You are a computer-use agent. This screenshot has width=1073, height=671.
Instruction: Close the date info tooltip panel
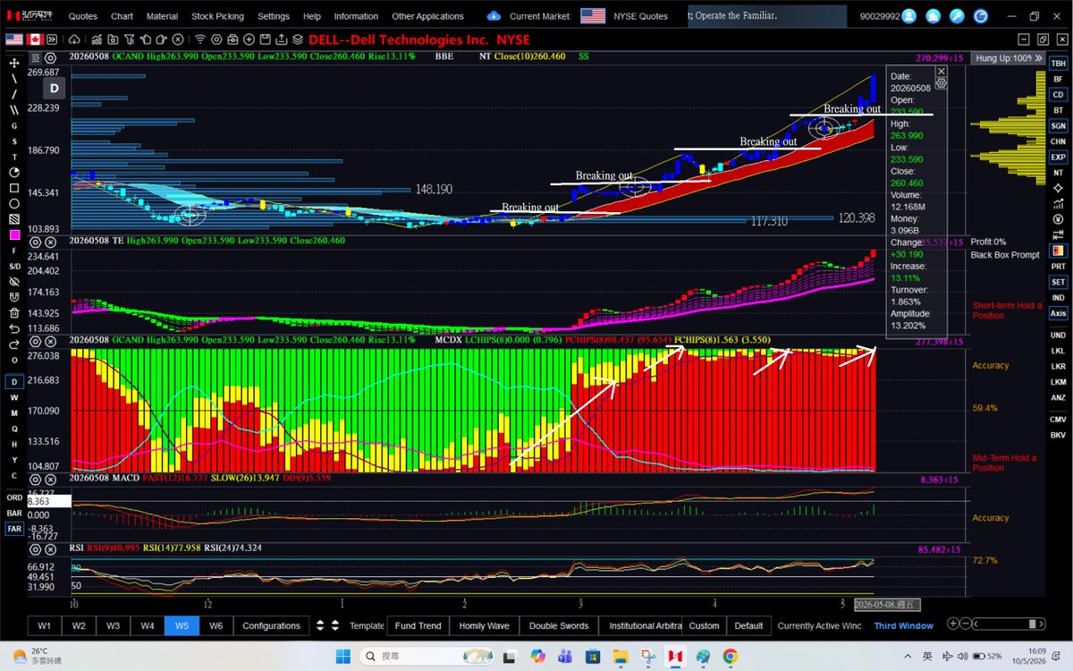click(x=941, y=71)
